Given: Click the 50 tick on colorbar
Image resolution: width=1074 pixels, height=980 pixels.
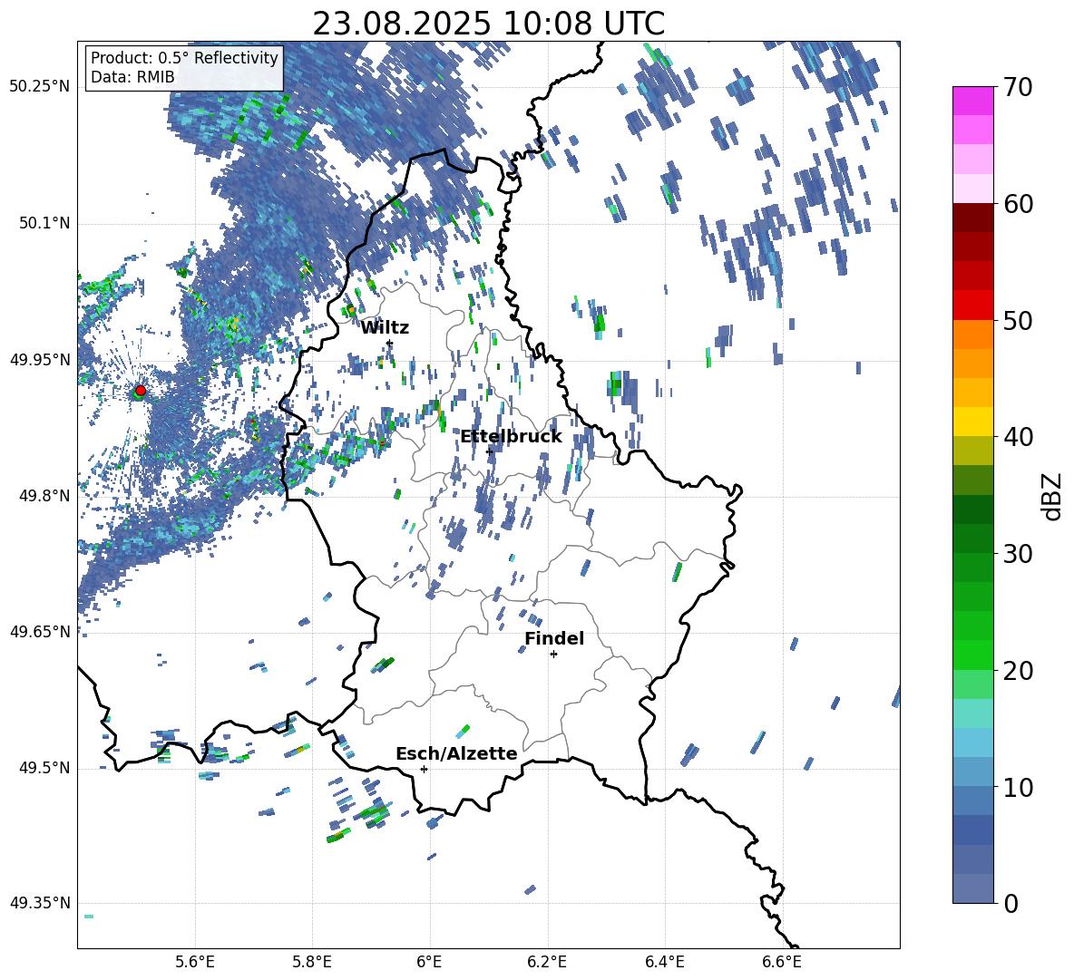Looking at the screenshot, I should coord(1017,320).
